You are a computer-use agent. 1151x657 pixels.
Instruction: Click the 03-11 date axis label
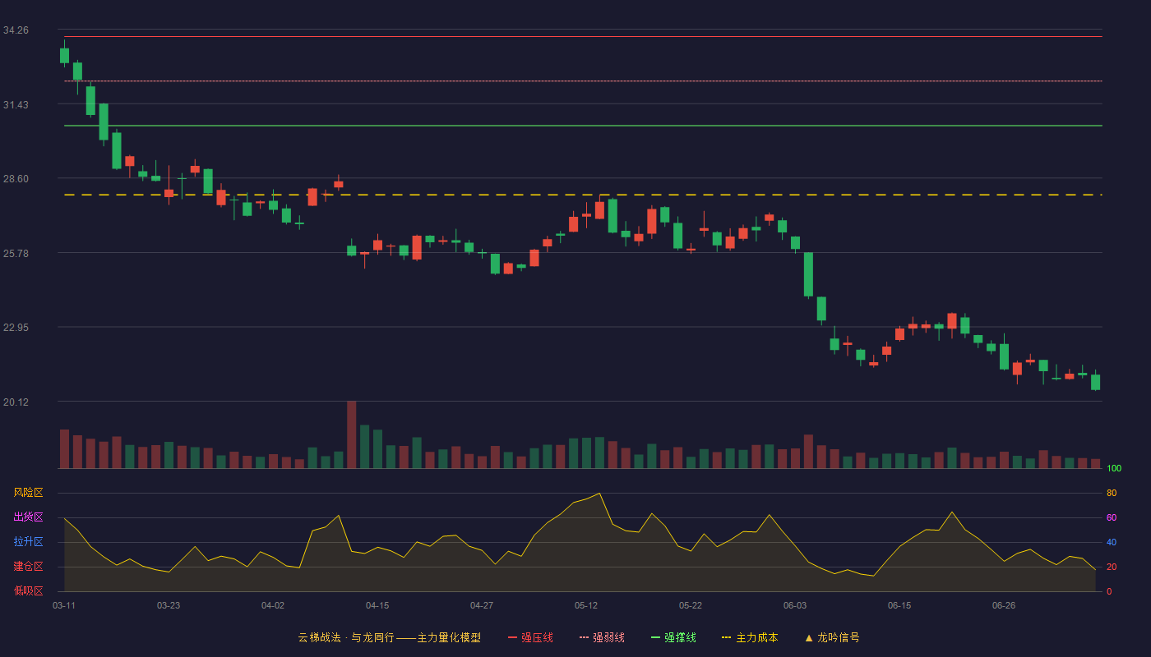(64, 605)
